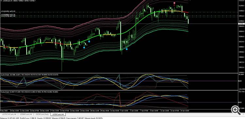Click the blue signal dot near 23 Dec
Screen dimensions: 245x119
pos(84,47)
